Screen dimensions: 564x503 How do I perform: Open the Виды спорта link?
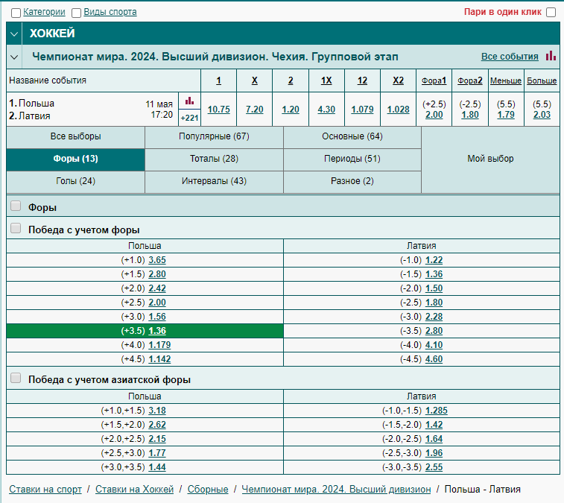[110, 12]
